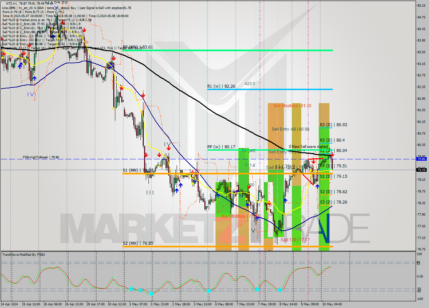The width and height of the screenshot is (429, 308).
Task: Click the '7 May 19:00' time axis label
Action: point(267,304)
